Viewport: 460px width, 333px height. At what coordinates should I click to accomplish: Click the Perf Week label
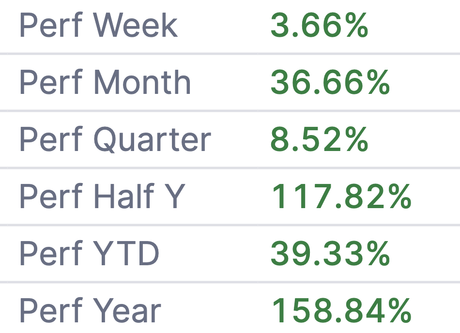click(x=98, y=25)
